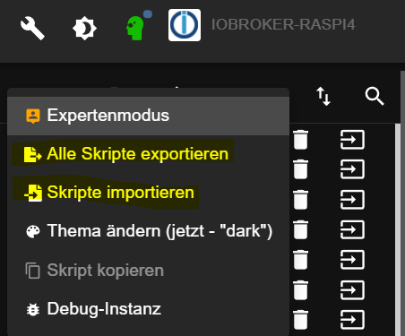Image resolution: width=405 pixels, height=336 pixels.
Task: Toggle the light/dark theme sun icon
Action: coord(84,29)
